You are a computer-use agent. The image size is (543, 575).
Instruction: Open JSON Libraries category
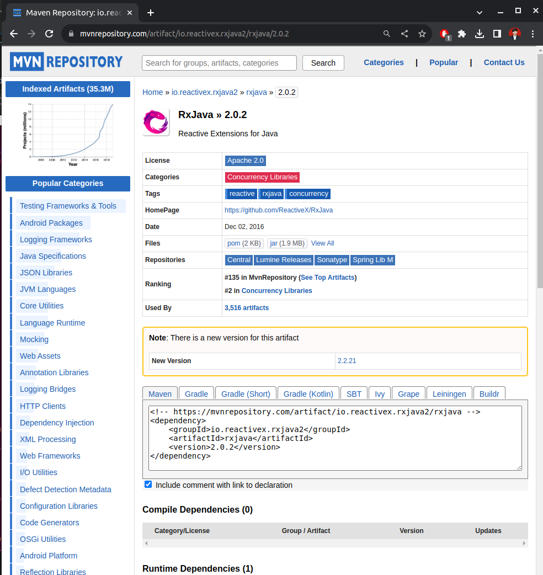click(46, 273)
